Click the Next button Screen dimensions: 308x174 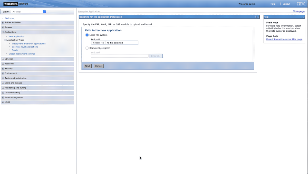[87, 66]
